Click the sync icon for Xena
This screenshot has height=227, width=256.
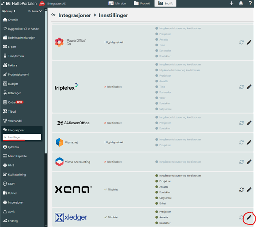[241, 190]
